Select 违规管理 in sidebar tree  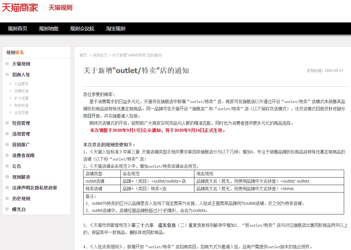21,134
